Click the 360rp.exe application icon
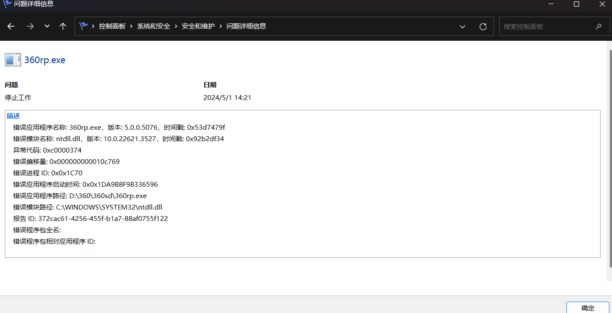Screen dimensions: 612x313 13,60
